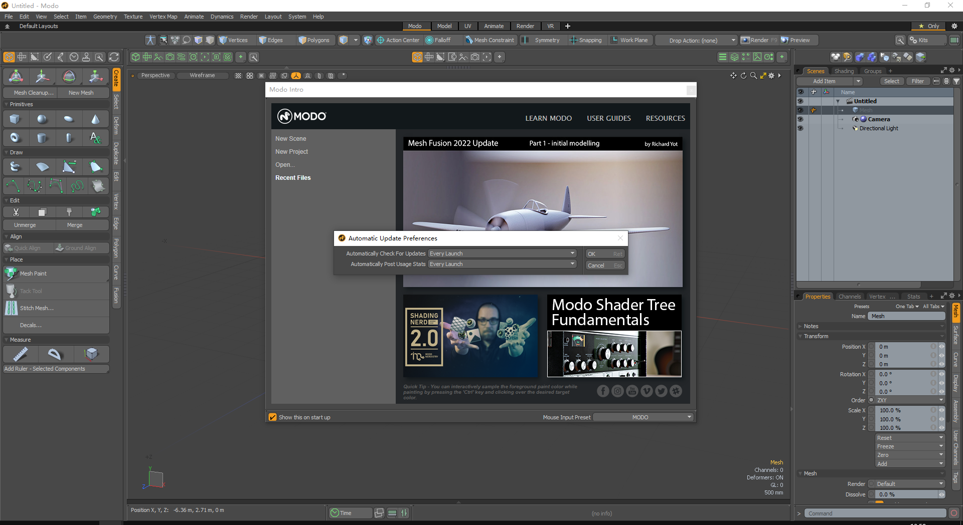Image resolution: width=963 pixels, height=525 pixels.
Task: Click the Stitch Mesh tool
Action: 56,308
